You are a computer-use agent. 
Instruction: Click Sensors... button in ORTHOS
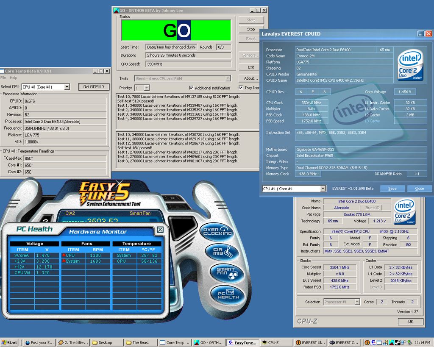249,56
